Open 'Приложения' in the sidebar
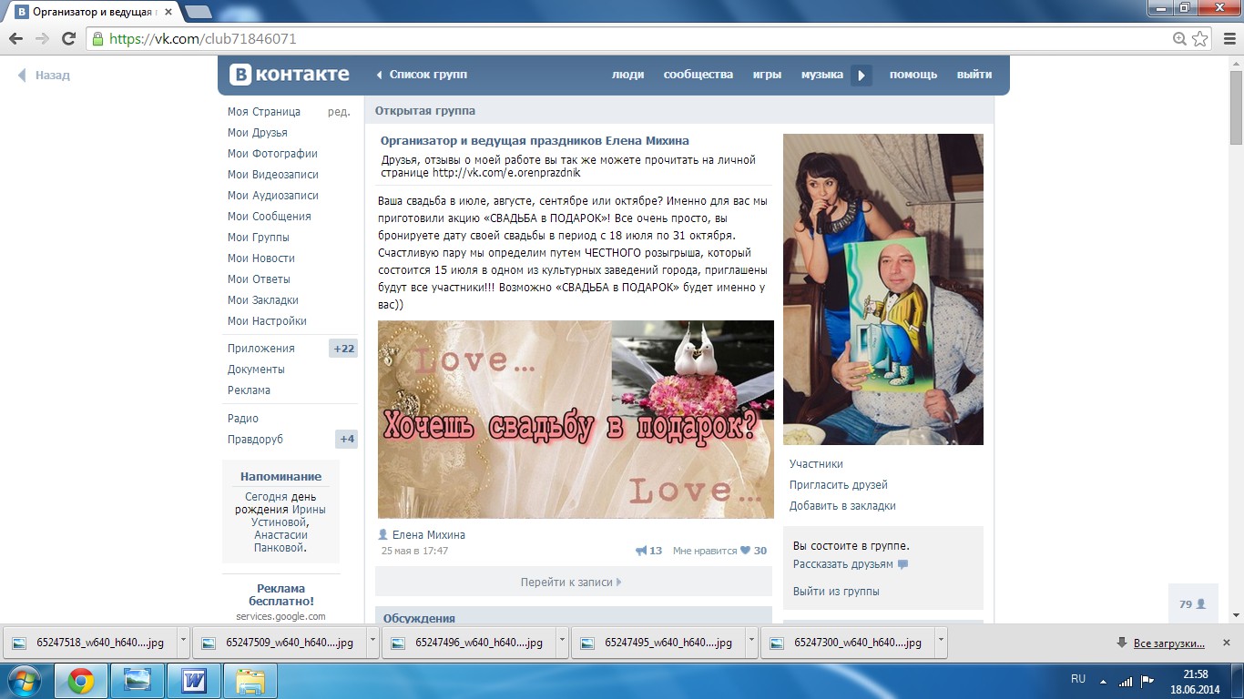1244x699 pixels. (x=261, y=349)
